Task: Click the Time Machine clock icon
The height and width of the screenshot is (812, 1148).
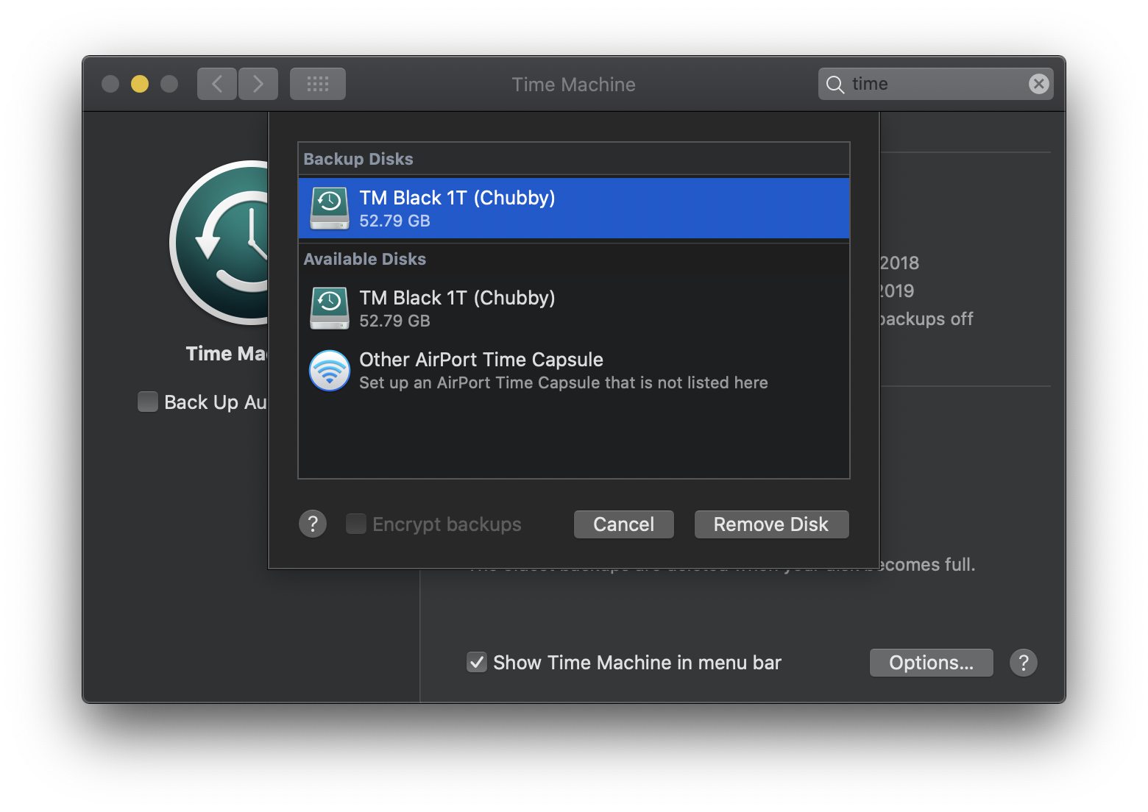Action: coord(221,243)
